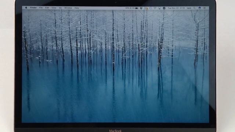Screen dimensions: 235x132
Task: Open the Finder menu
Action: (33, 8)
